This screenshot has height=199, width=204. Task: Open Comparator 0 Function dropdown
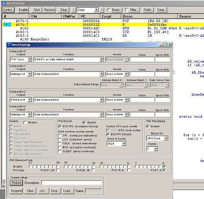point(102,59)
